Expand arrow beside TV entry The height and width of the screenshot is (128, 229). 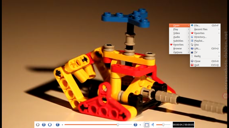point(219,52)
